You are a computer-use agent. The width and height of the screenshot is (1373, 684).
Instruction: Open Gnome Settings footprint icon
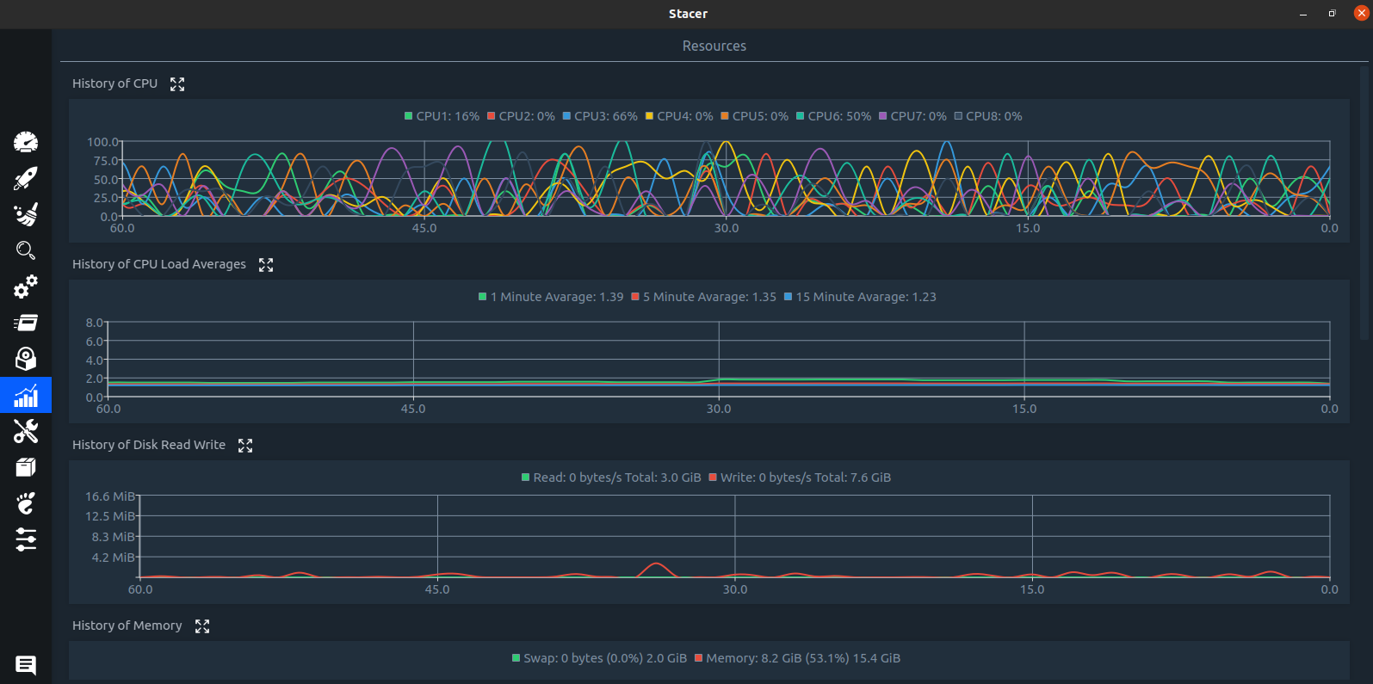[26, 503]
